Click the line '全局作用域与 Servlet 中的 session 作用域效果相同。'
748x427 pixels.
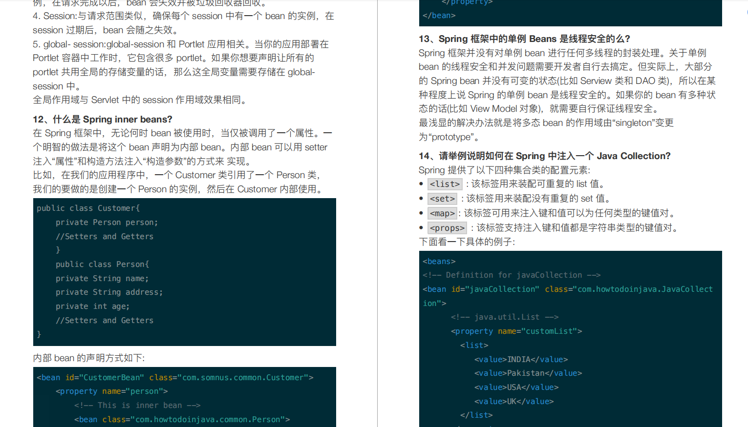coord(141,100)
